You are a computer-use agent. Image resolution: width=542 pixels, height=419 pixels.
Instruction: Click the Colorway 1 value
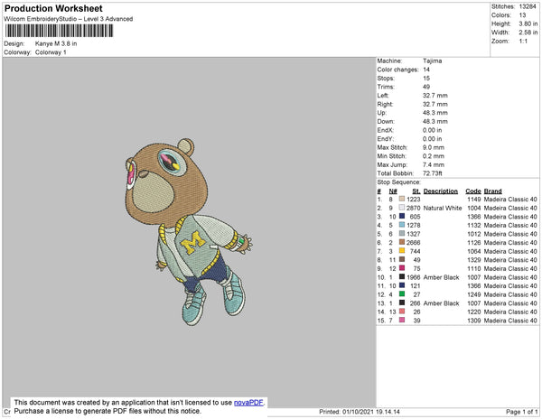tap(51, 52)
